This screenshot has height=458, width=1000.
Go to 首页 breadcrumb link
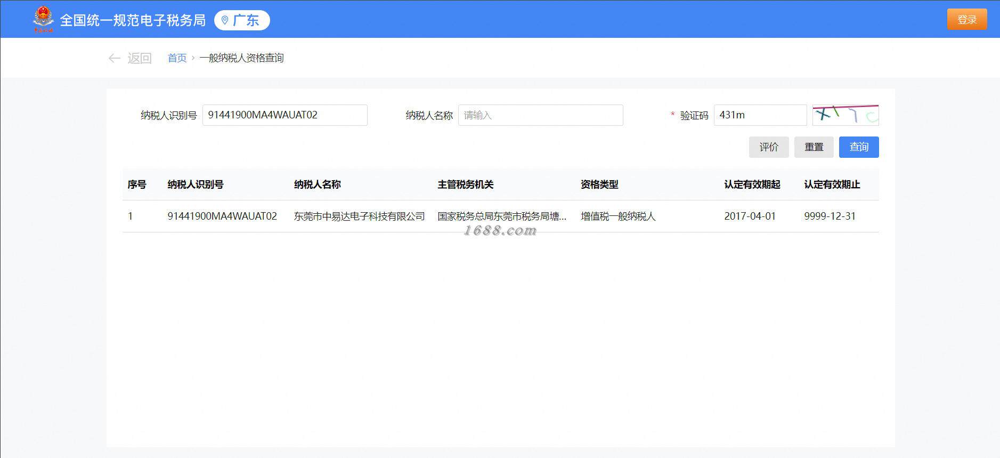tap(177, 58)
